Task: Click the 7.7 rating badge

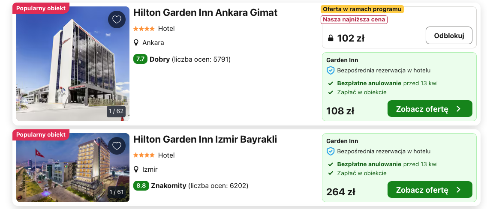Action: [x=140, y=59]
